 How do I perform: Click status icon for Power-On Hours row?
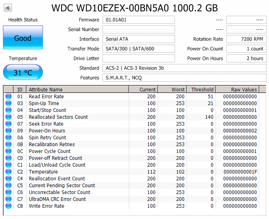pos(8,130)
